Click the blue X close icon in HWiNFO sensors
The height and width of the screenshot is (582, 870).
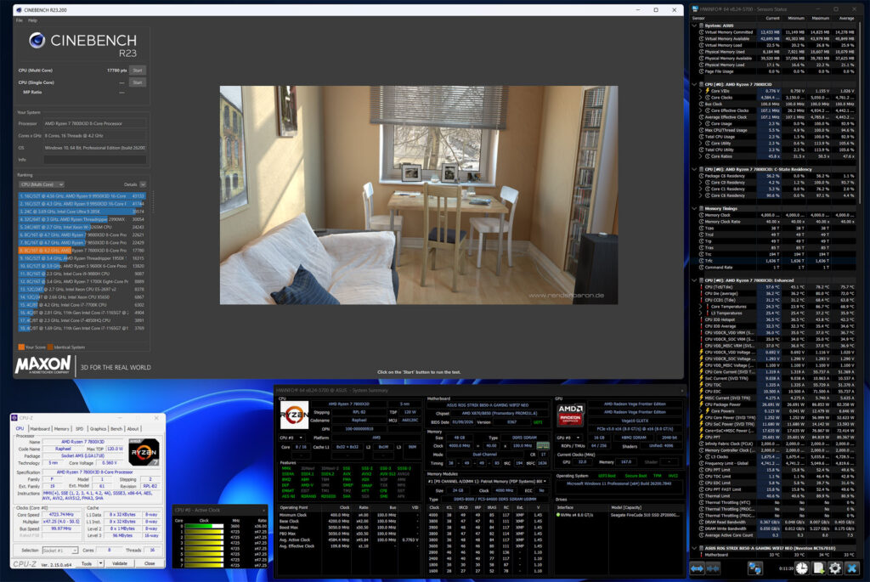[852, 568]
